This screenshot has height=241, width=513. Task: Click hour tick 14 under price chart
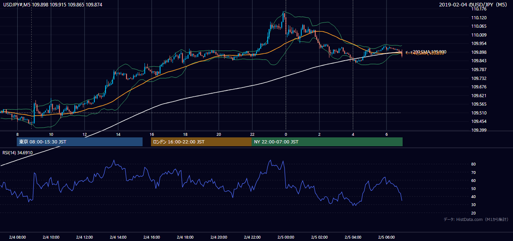118,134
